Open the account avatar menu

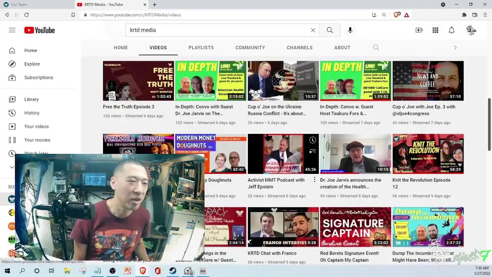pyautogui.click(x=471, y=30)
